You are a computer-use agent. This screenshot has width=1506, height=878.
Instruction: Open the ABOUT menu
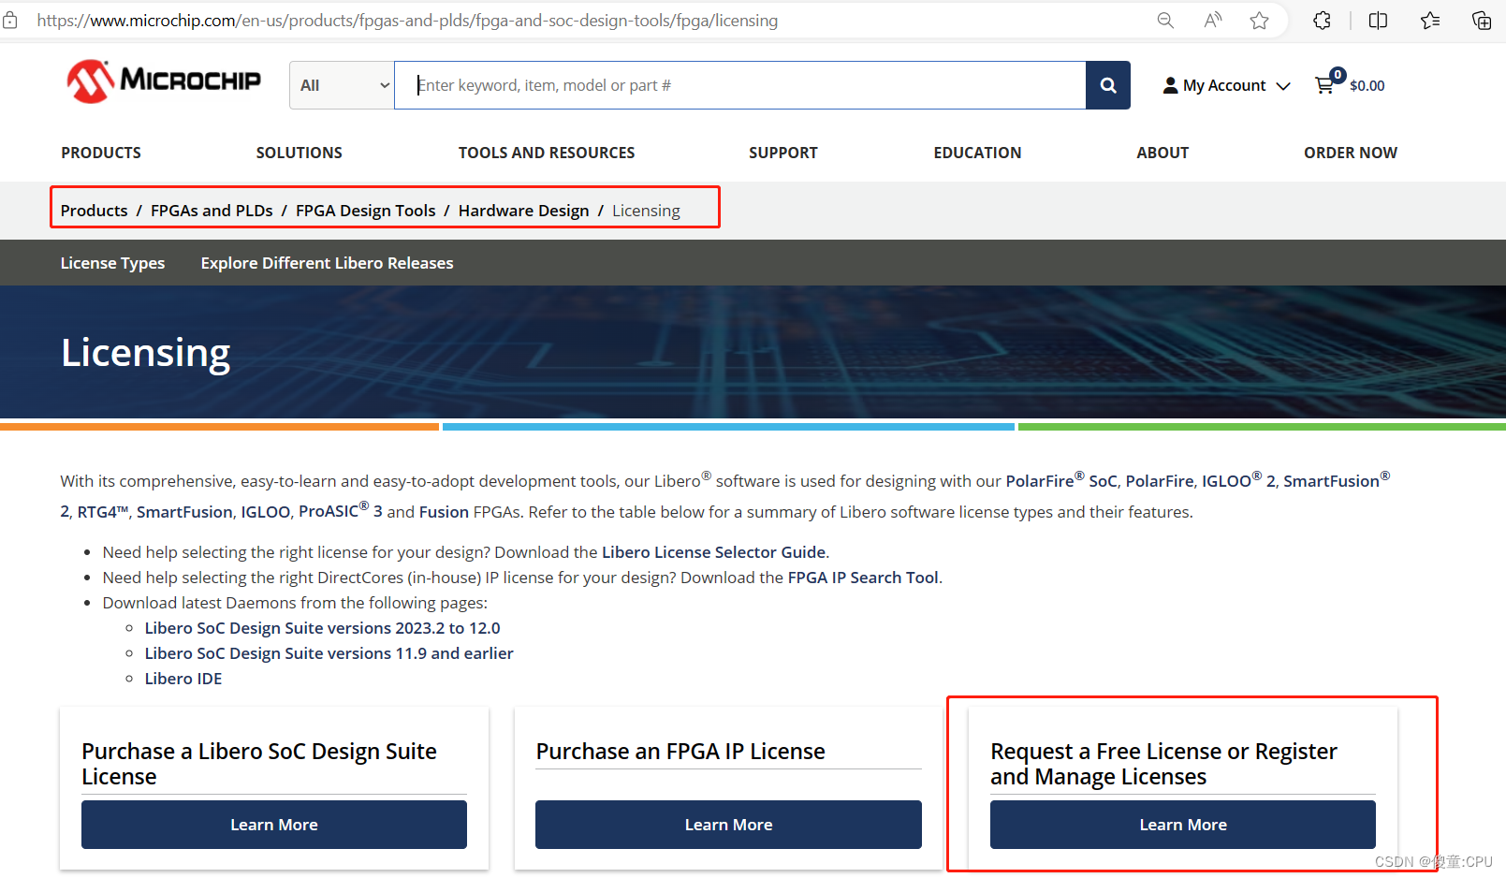point(1162,153)
